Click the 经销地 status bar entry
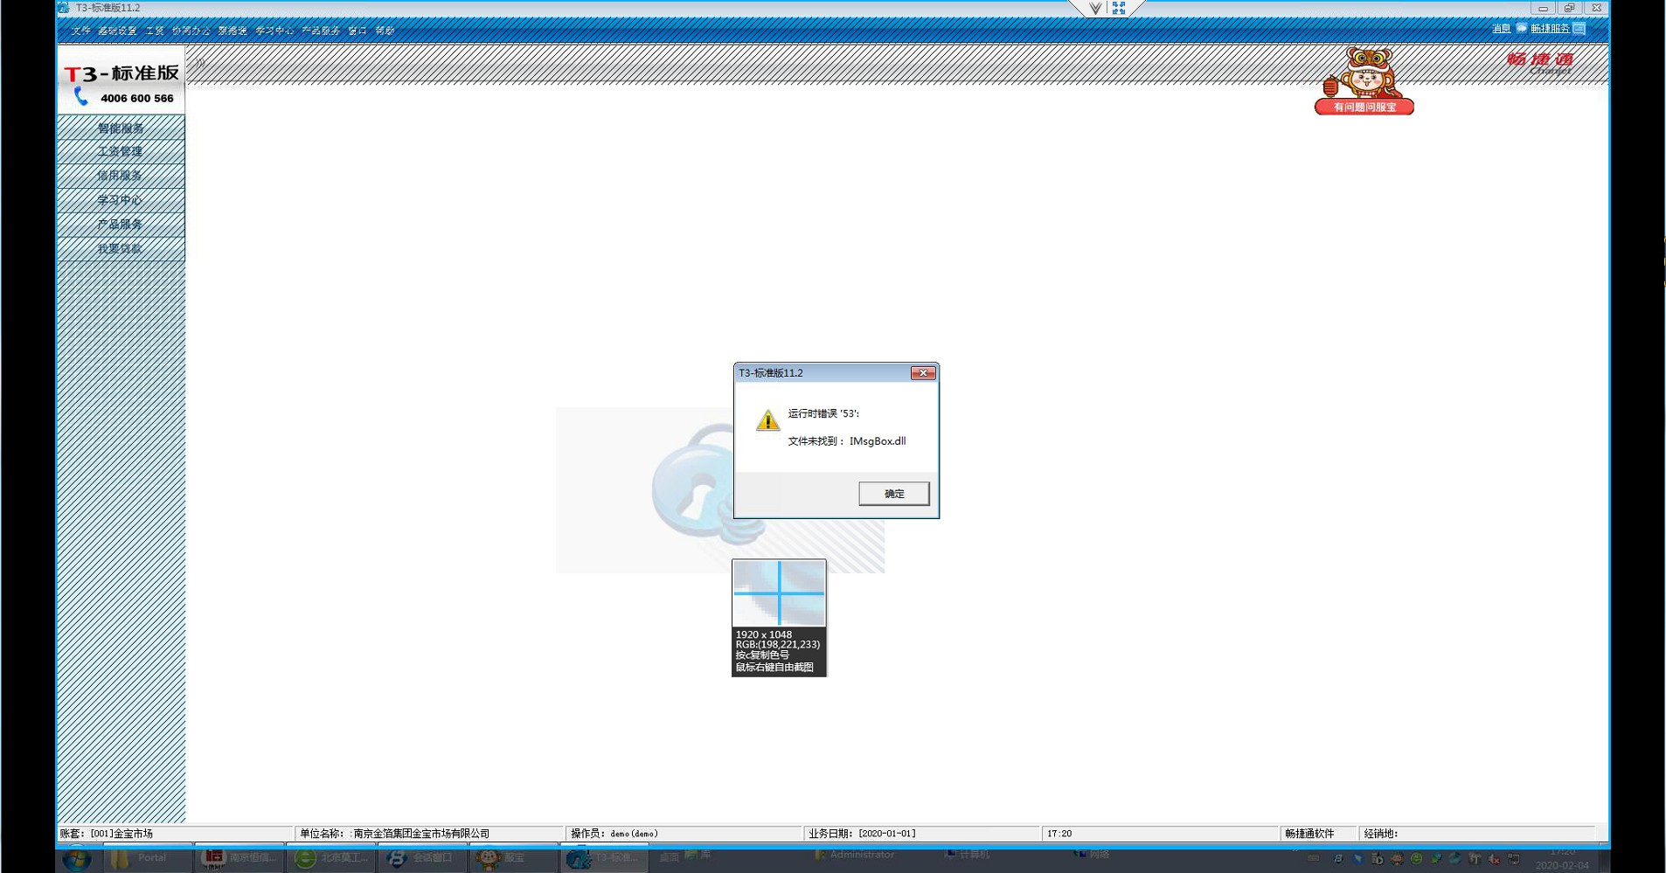 [x=1477, y=834]
